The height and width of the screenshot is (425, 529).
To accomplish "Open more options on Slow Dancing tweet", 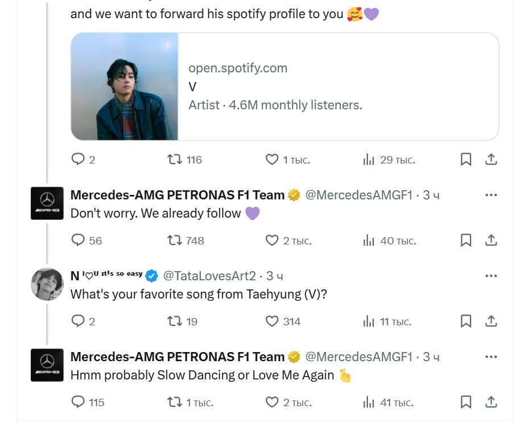I will click(x=491, y=357).
